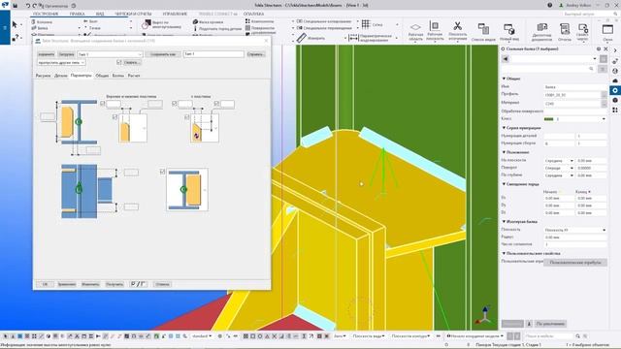This screenshot has height=349, width=621.
Task: Open the Отчеты reports tool
Action: (x=565, y=32)
